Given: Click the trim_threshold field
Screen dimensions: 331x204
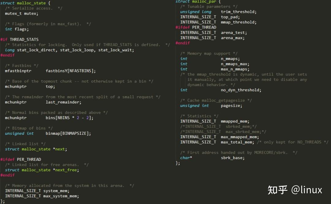Looking at the screenshot, I should tap(239, 12).
